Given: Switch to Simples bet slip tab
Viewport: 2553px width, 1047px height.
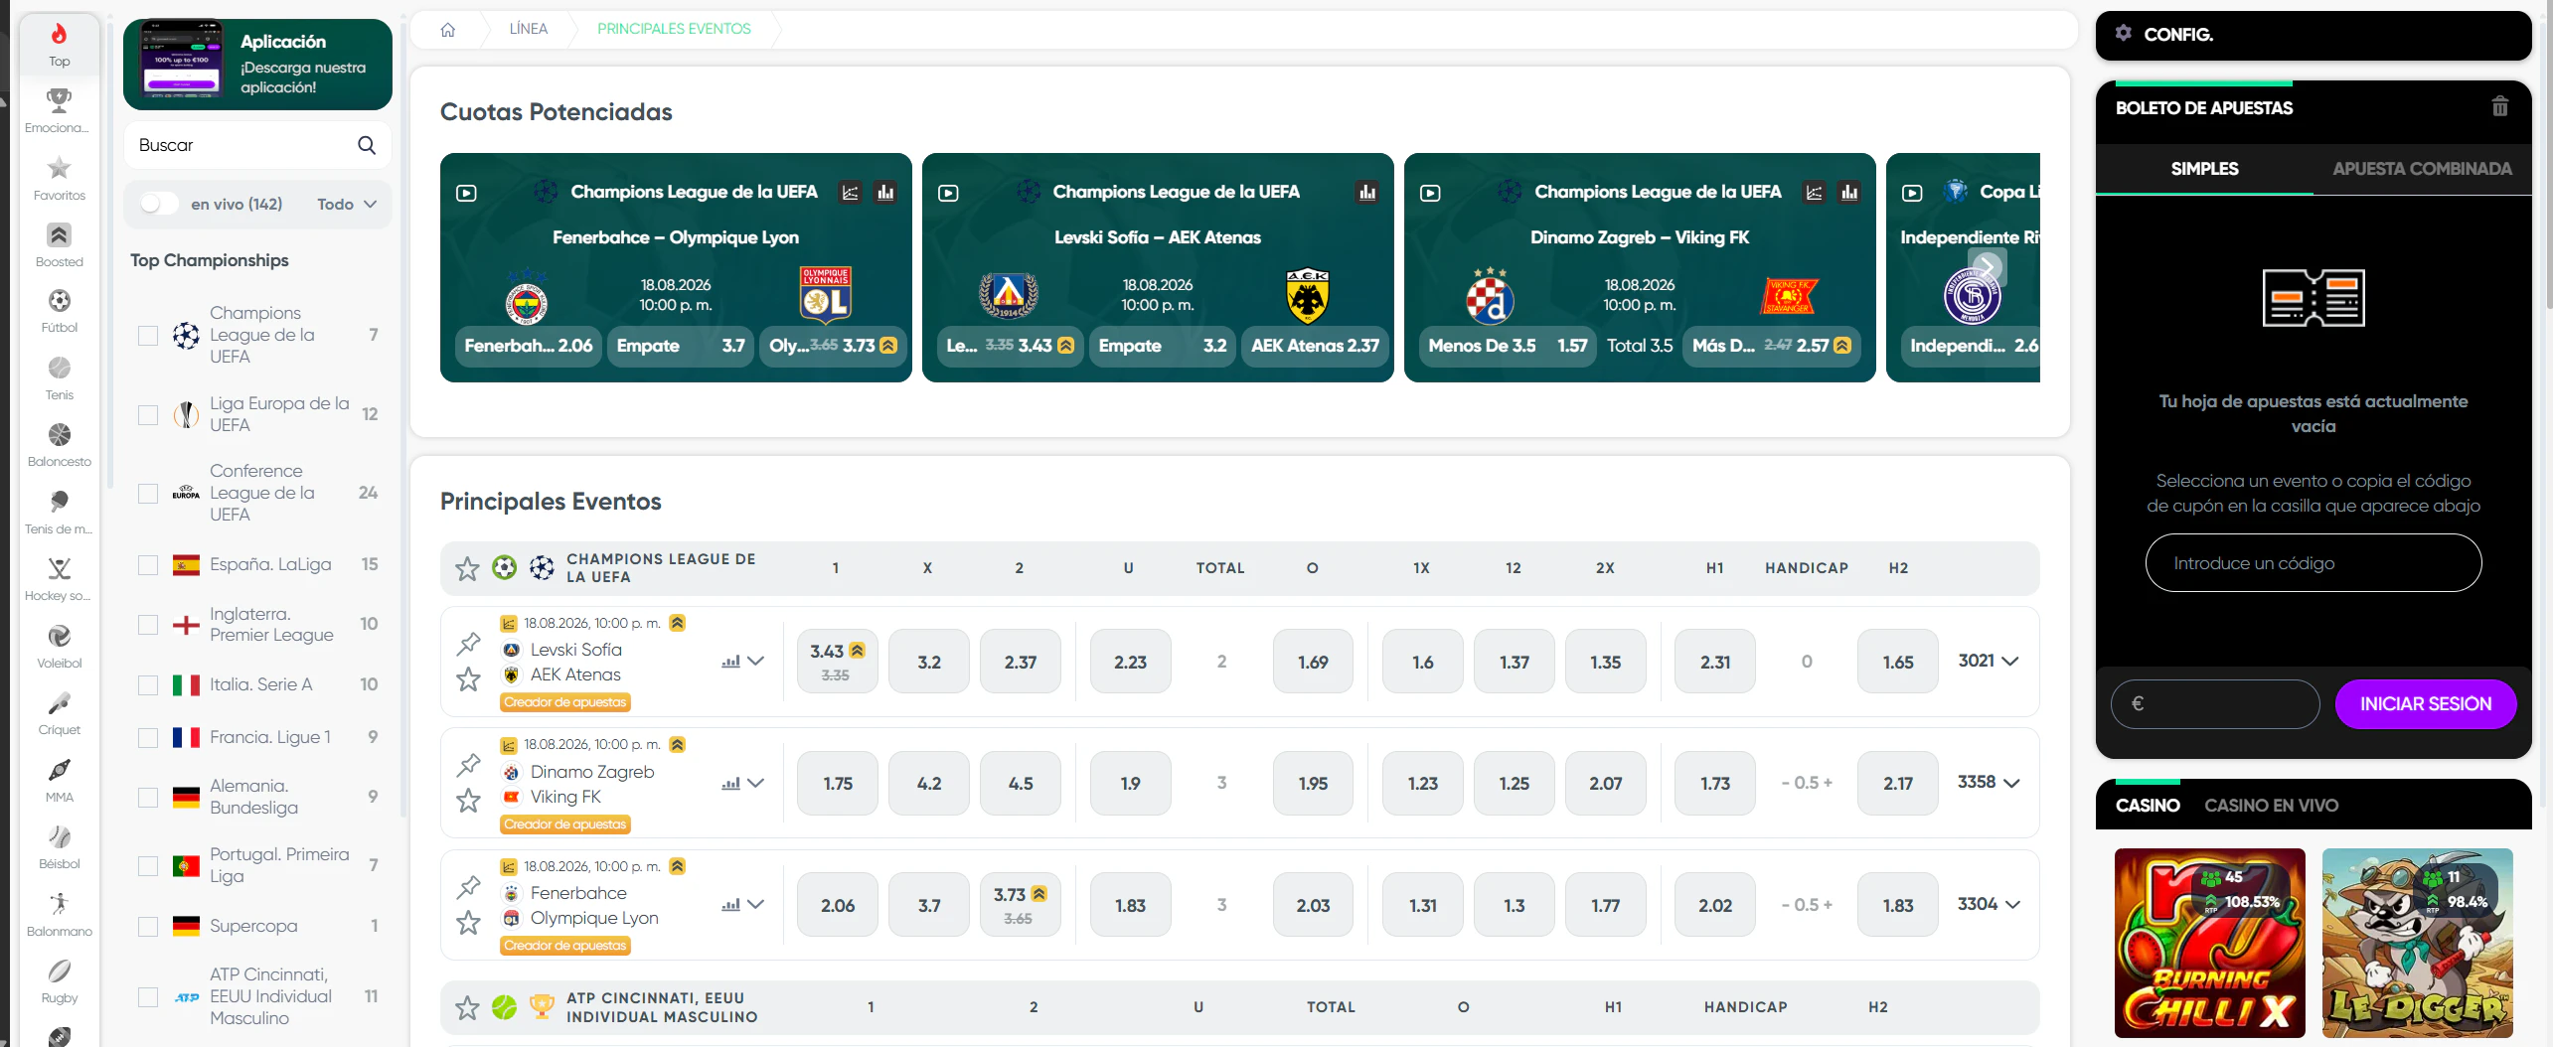Looking at the screenshot, I should [x=2204, y=169].
